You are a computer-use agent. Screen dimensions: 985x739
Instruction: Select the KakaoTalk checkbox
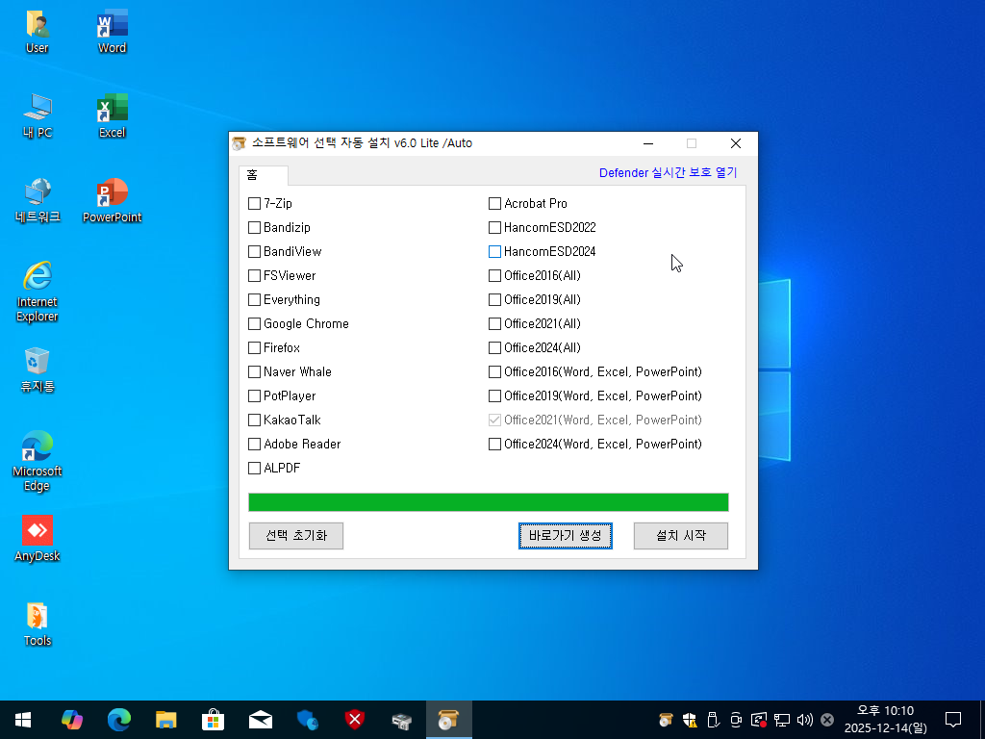(x=254, y=420)
